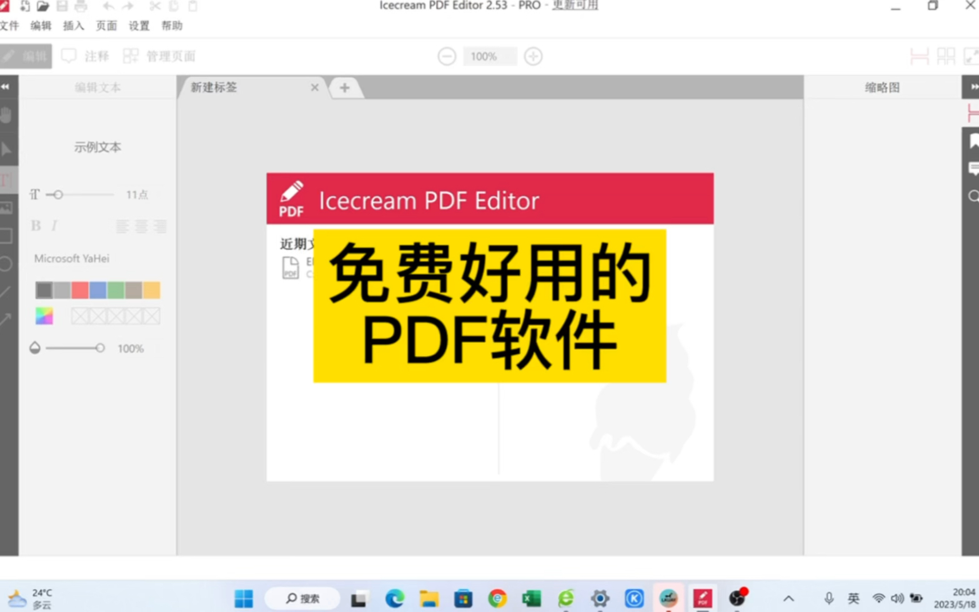The width and height of the screenshot is (979, 612).
Task: Open the recent PDF file entry
Action: 299,267
